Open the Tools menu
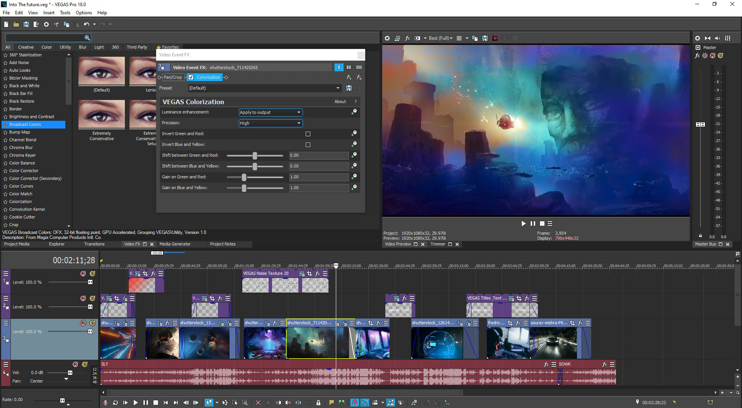The image size is (742, 408). 65,12
